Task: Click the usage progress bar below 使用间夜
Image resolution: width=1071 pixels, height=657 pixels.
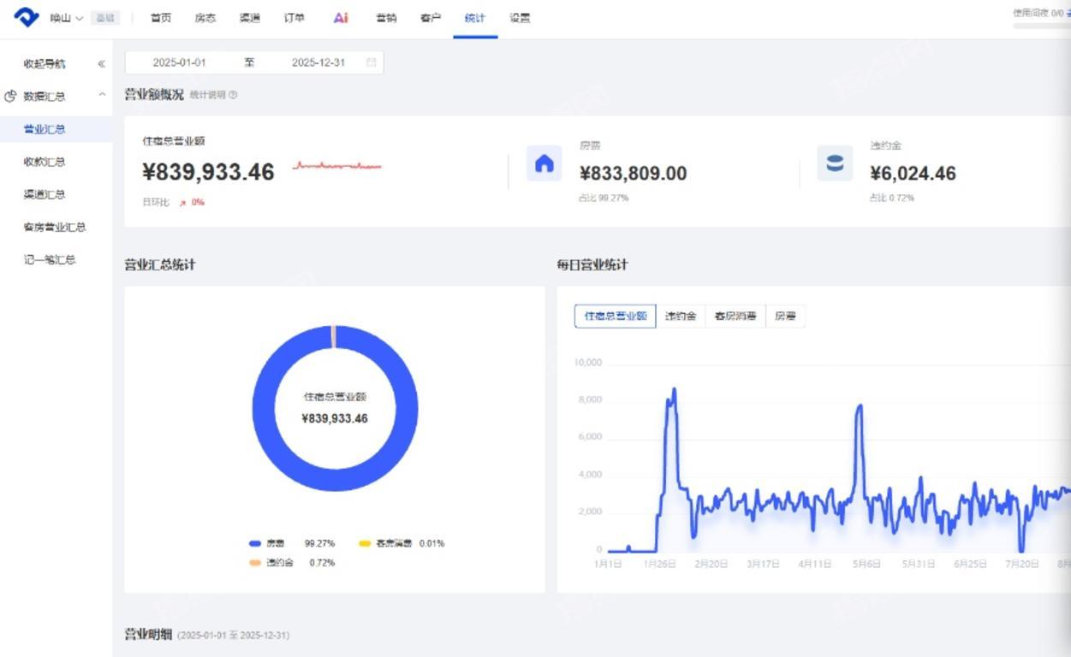Action: click(x=1042, y=26)
